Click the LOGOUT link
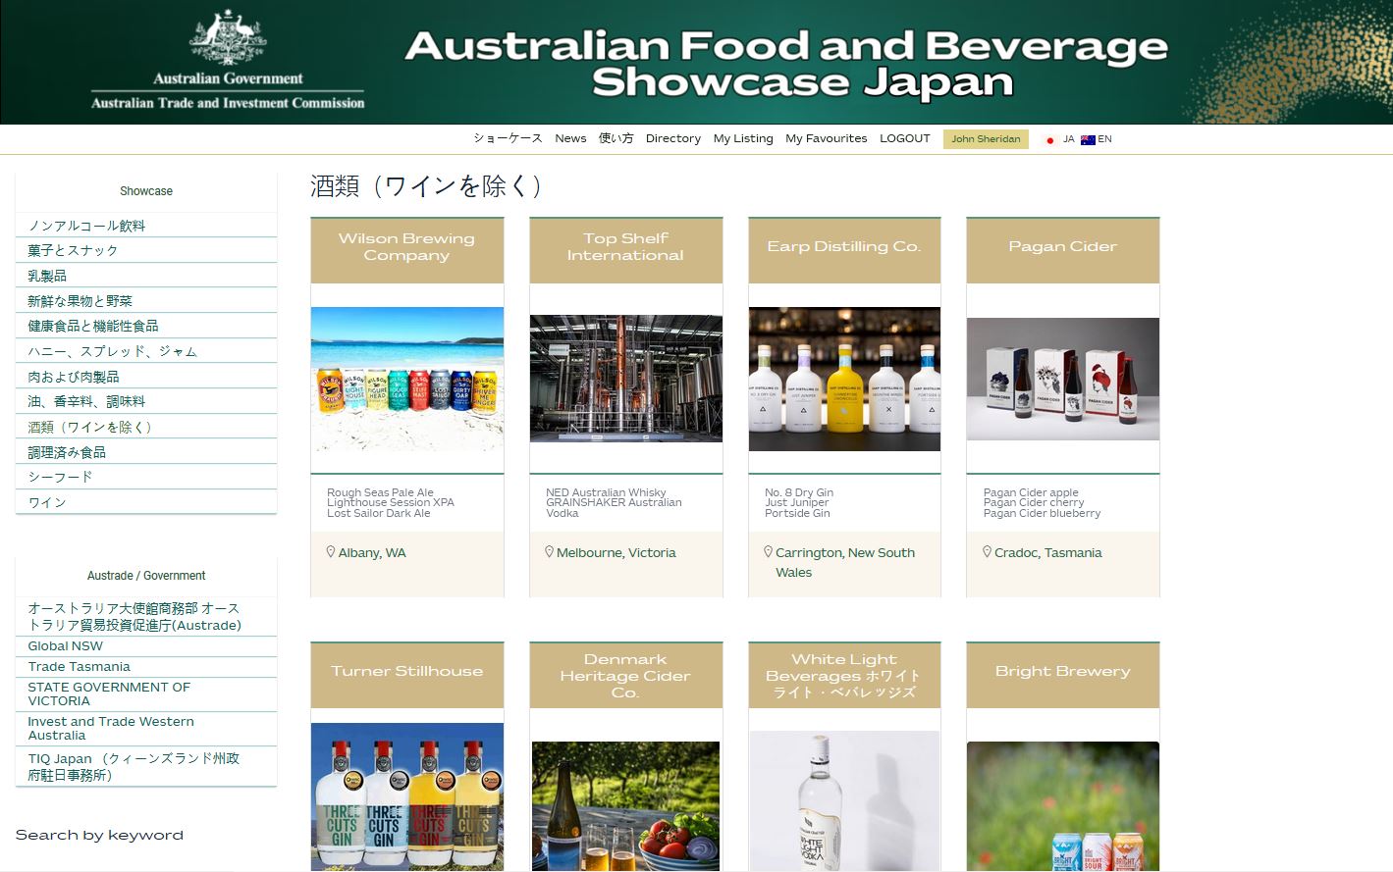The height and width of the screenshot is (872, 1393). [x=904, y=138]
